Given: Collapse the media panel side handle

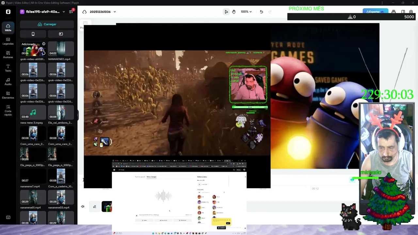Looking at the screenshot, I should (x=78, y=115).
